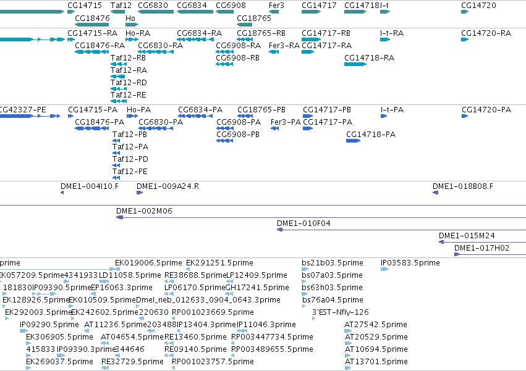Screen dimensions: 526x371
Task: Select transcript CG6908-RB
Action: click(x=238, y=57)
